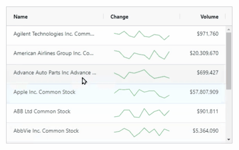Sort by the Name column header

tap(21, 17)
